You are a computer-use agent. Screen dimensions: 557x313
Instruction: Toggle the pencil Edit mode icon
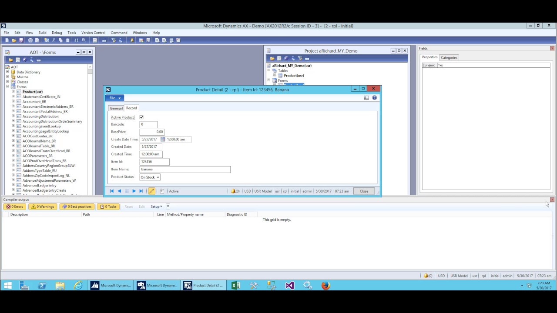[x=151, y=191]
